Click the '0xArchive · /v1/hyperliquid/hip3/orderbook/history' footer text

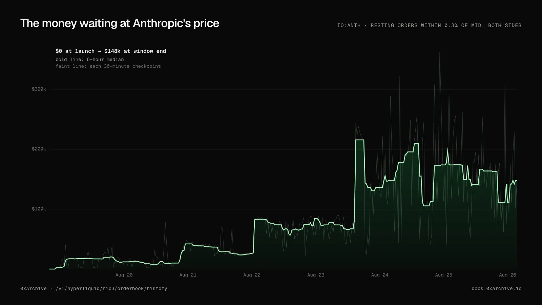(x=94, y=289)
